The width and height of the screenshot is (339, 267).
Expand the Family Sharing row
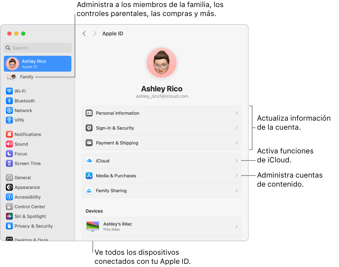(162, 190)
